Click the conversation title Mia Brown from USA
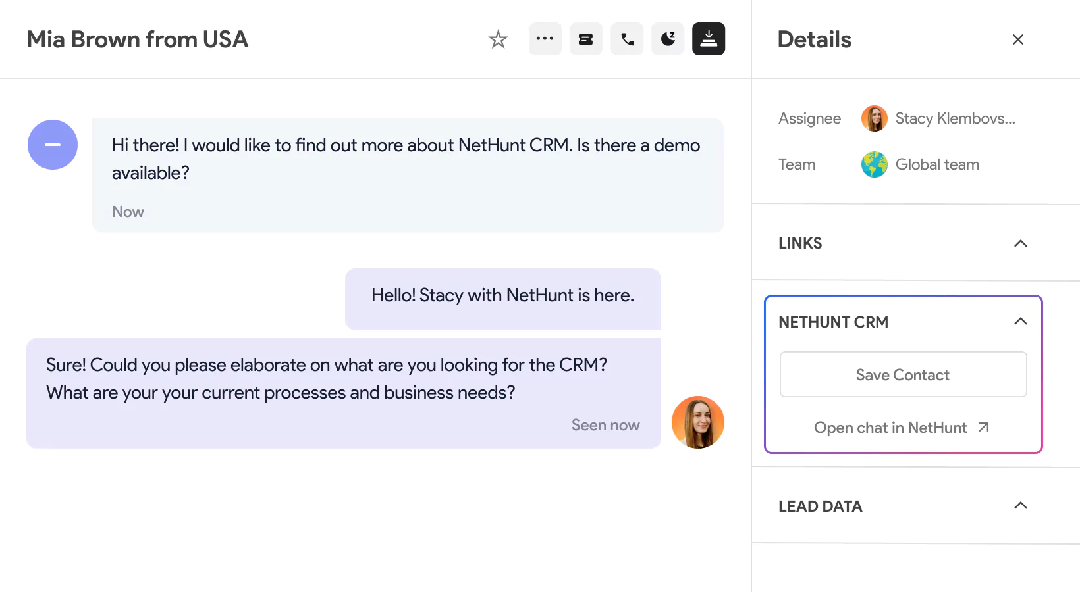1080x592 pixels. [x=137, y=39]
